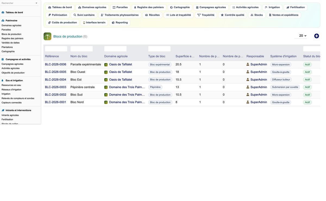Open the Traçabilité toolbar tab

pyautogui.click(x=206, y=15)
